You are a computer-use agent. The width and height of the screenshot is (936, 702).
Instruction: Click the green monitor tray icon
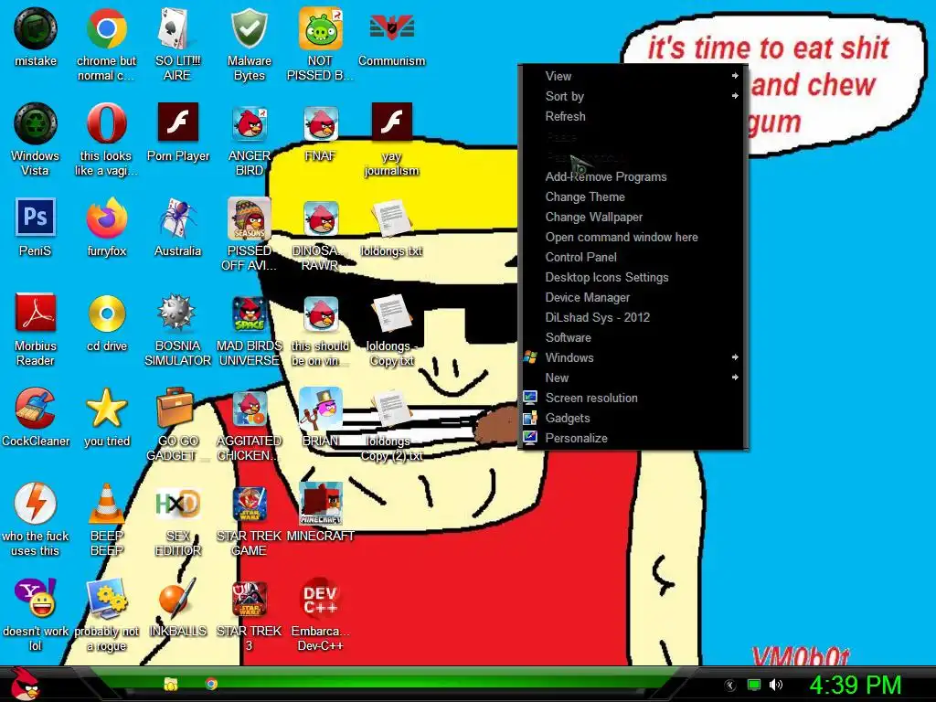[754, 685]
